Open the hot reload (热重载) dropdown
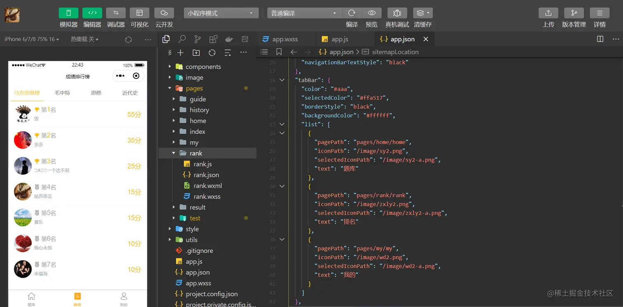 coord(84,39)
